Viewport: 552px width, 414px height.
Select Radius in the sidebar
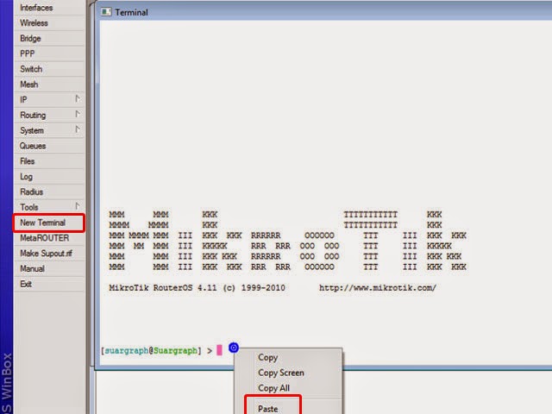tap(49, 191)
